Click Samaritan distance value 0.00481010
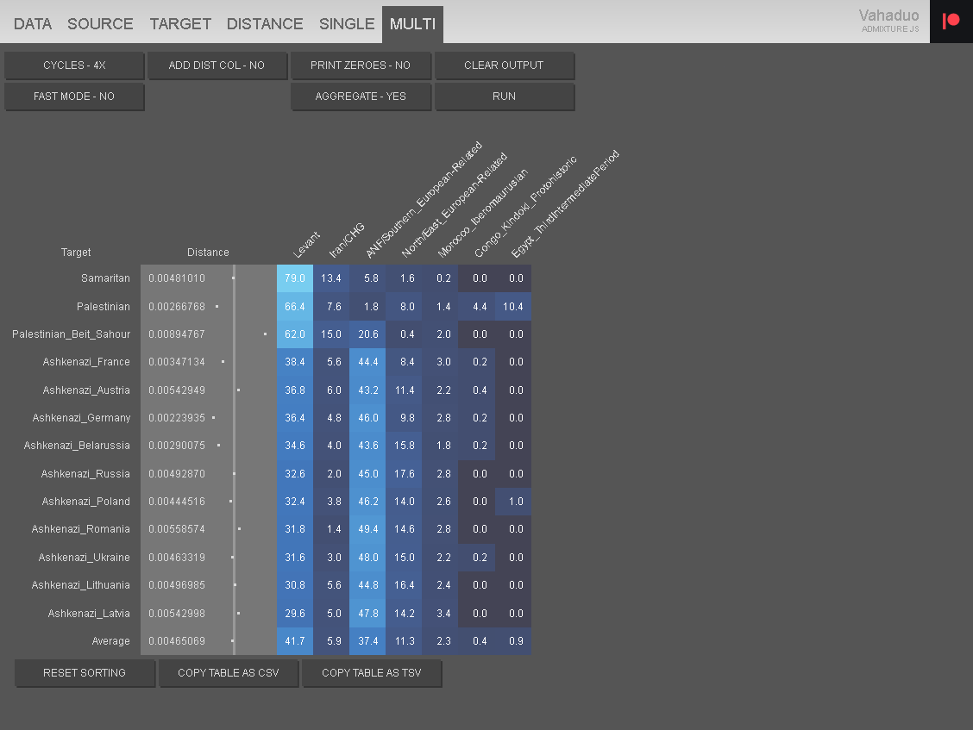 point(177,278)
